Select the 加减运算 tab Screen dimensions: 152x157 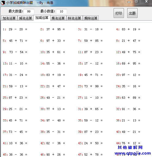(42, 18)
